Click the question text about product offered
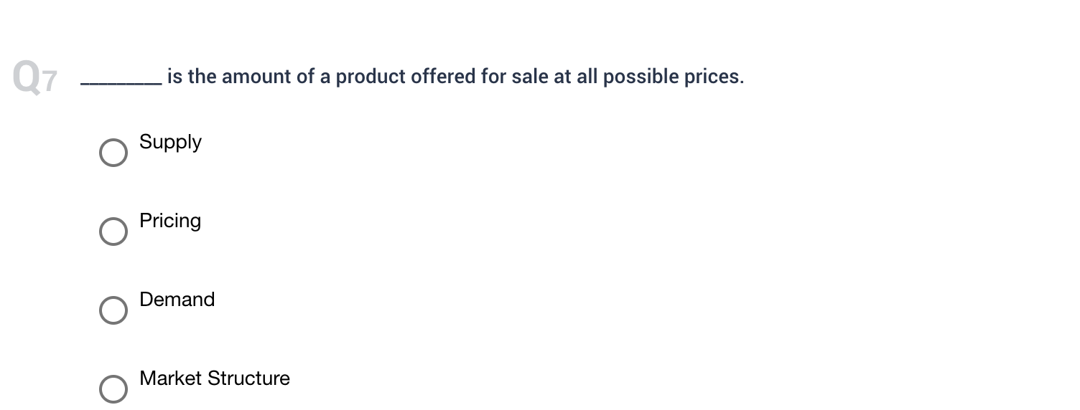The image size is (1080, 410). 455,77
